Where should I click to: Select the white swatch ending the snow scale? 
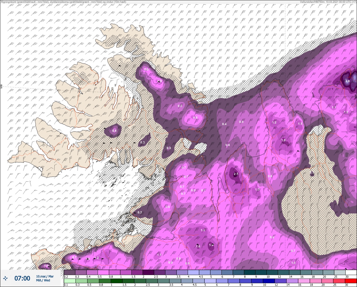click(x=351, y=272)
